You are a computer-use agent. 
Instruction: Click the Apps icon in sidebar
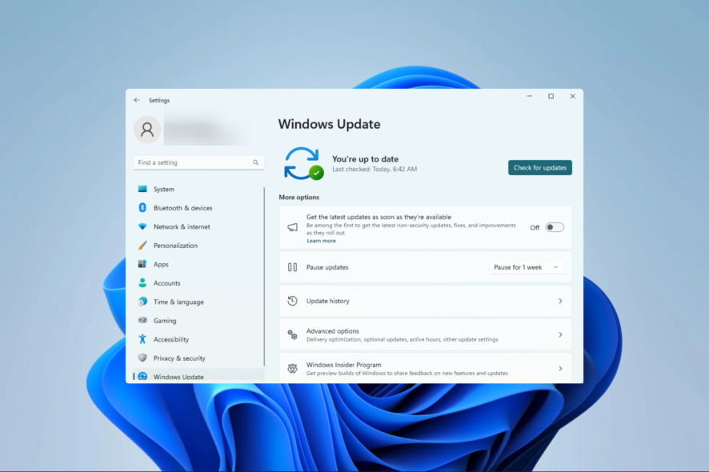point(142,264)
